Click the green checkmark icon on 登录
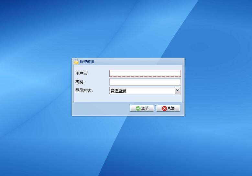The width and height of the screenshot is (252, 176). point(138,108)
